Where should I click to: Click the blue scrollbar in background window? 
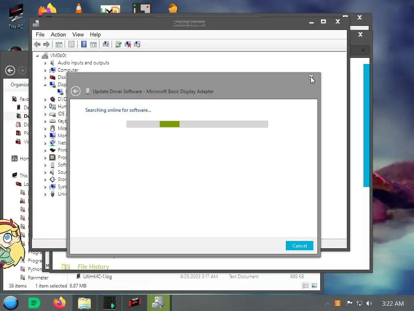(366, 126)
